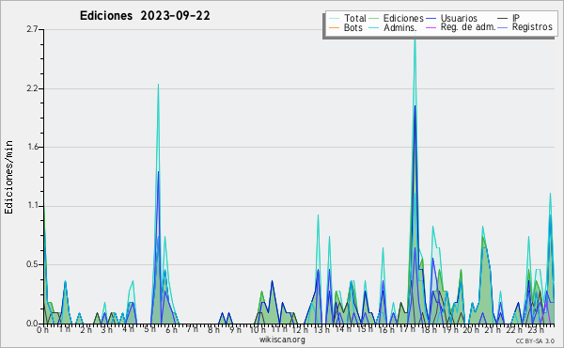Click the "20 h" x-axis label

click(x=471, y=329)
